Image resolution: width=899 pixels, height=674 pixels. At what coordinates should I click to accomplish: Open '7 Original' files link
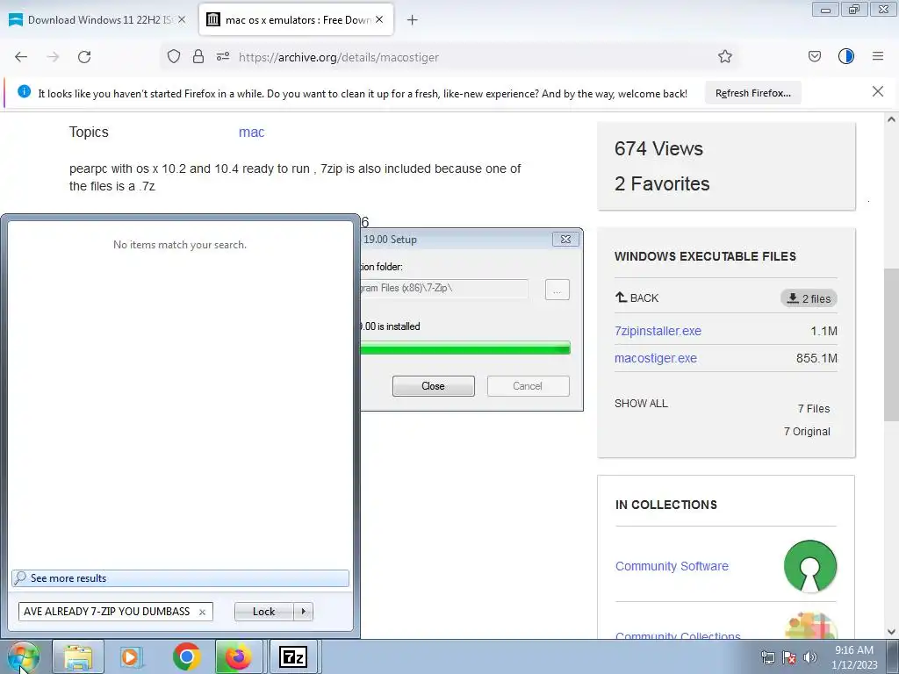point(807,432)
